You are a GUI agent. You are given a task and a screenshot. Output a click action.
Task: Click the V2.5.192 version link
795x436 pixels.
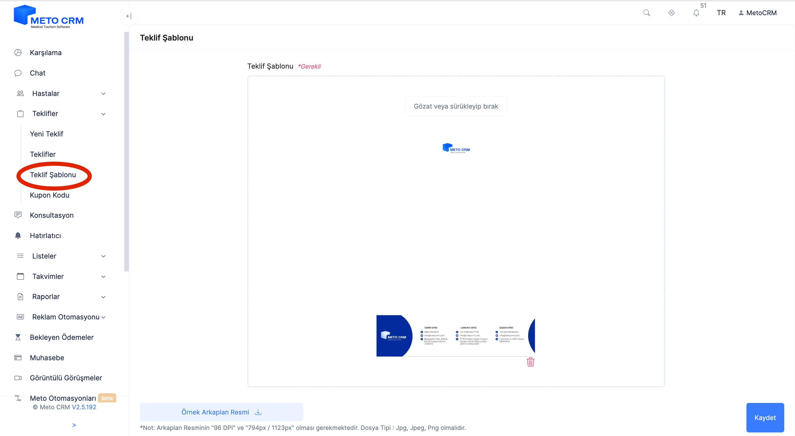pos(84,407)
